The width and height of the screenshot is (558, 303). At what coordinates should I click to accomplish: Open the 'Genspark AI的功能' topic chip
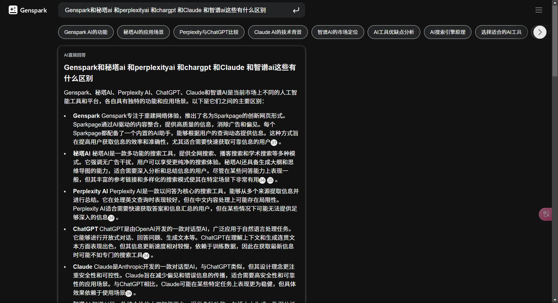pos(86,32)
